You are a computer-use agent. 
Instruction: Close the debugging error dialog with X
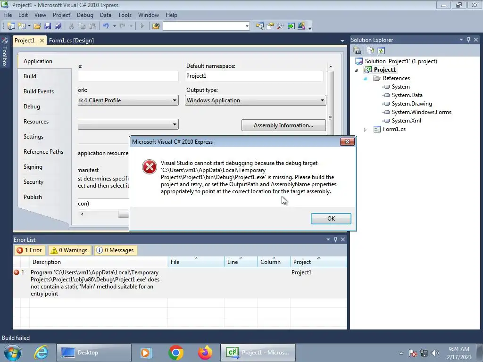pos(347,141)
